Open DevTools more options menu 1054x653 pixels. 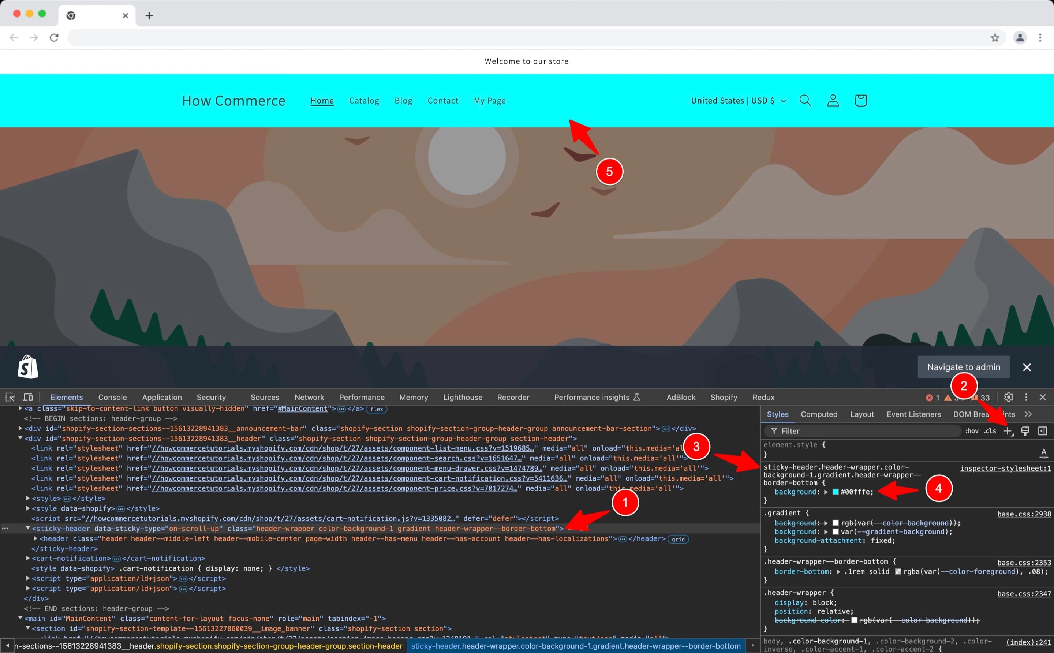coord(1026,397)
